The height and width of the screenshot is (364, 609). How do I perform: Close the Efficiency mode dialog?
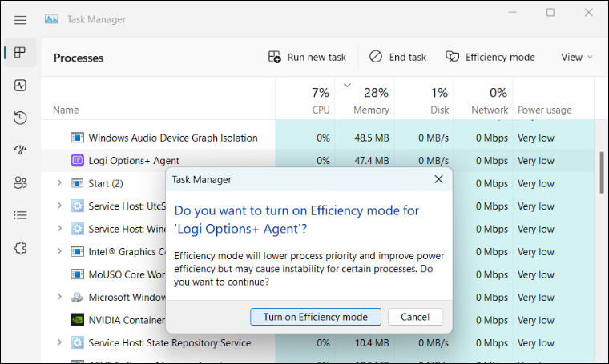click(x=438, y=180)
